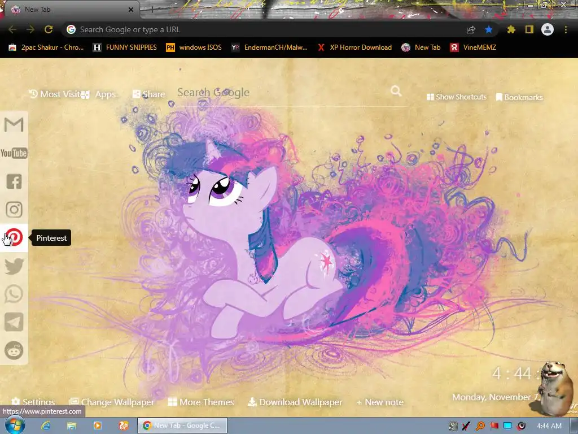Reload the current page
Image resolution: width=578 pixels, height=434 pixels.
pyautogui.click(x=49, y=29)
